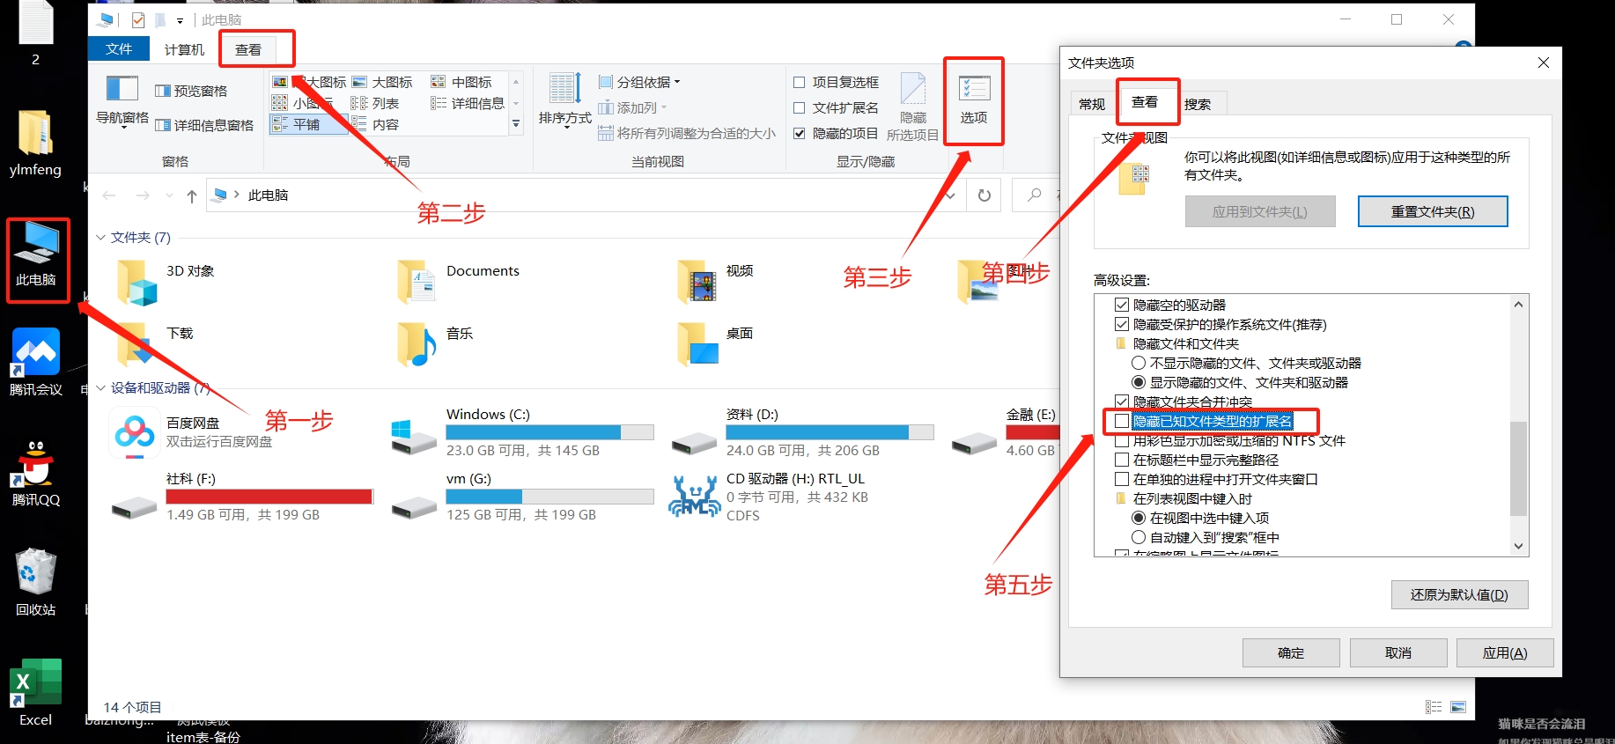Image resolution: width=1615 pixels, height=744 pixels.
Task: Enable 文件扩展名 checkbox in ribbon
Action: [800, 108]
